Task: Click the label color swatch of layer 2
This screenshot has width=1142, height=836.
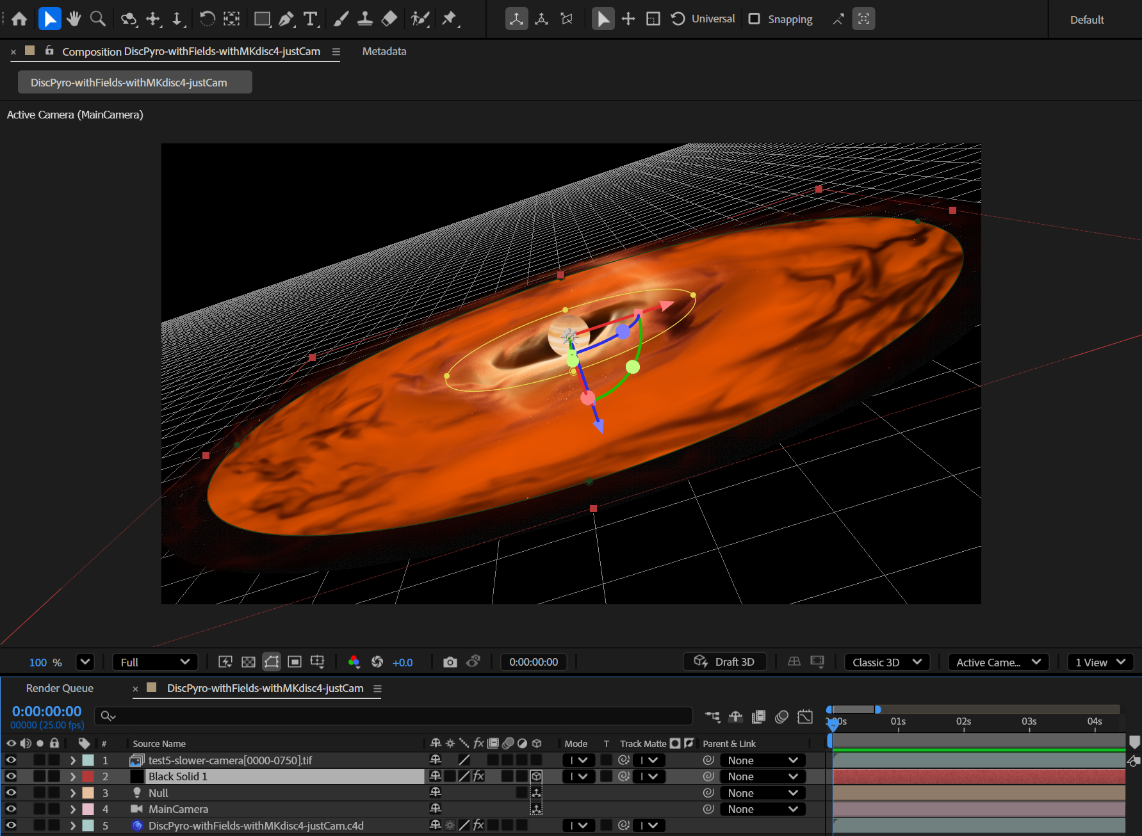Action: [88, 776]
